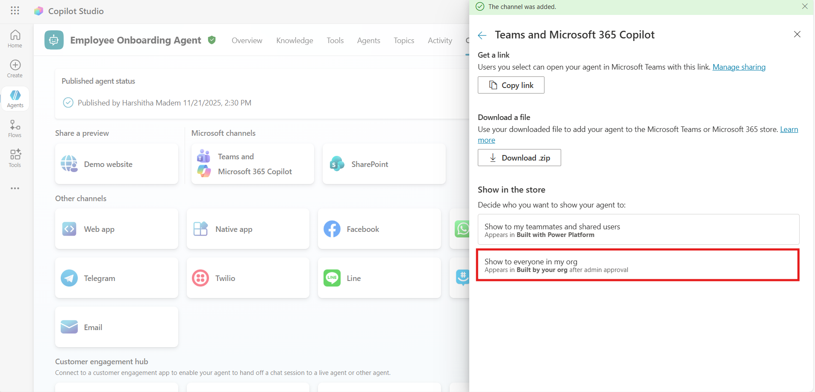Click the Copy link button
Image resolution: width=815 pixels, height=392 pixels.
tap(511, 85)
